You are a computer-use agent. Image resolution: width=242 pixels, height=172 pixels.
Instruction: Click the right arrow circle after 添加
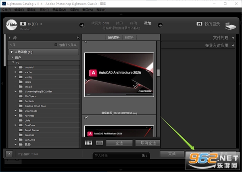pyautogui.click(x=160, y=25)
